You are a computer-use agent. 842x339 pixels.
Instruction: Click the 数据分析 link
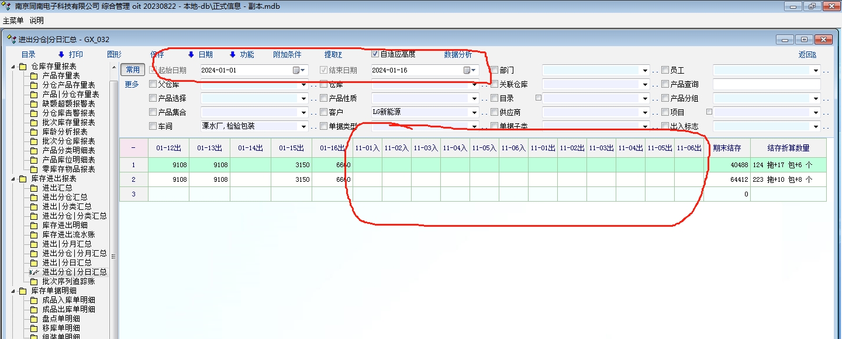458,54
